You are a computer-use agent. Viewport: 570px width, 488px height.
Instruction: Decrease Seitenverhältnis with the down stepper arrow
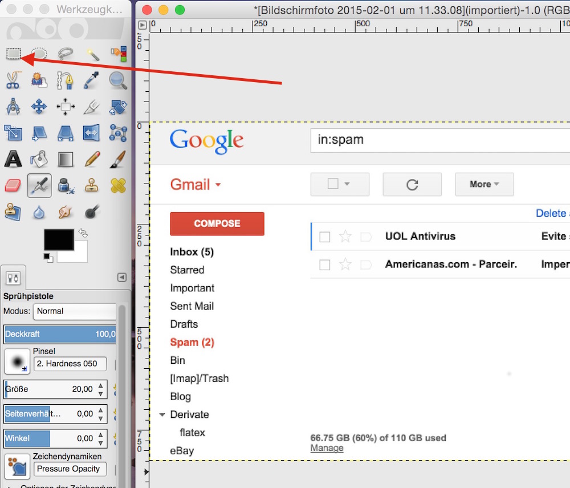click(101, 418)
